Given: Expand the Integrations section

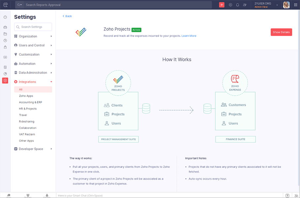Looking at the screenshot, I should coord(28,82).
